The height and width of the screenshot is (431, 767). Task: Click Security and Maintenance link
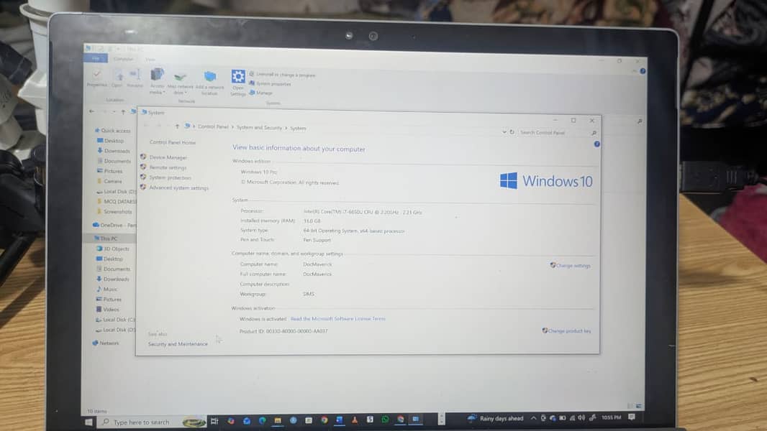[178, 344]
